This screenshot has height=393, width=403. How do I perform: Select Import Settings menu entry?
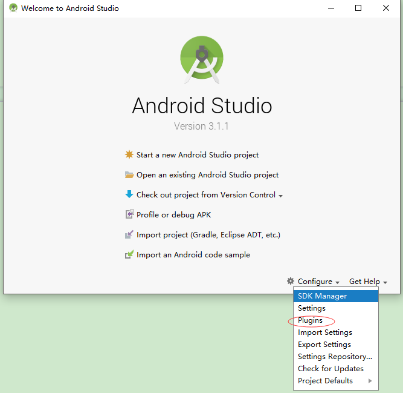click(x=336, y=332)
